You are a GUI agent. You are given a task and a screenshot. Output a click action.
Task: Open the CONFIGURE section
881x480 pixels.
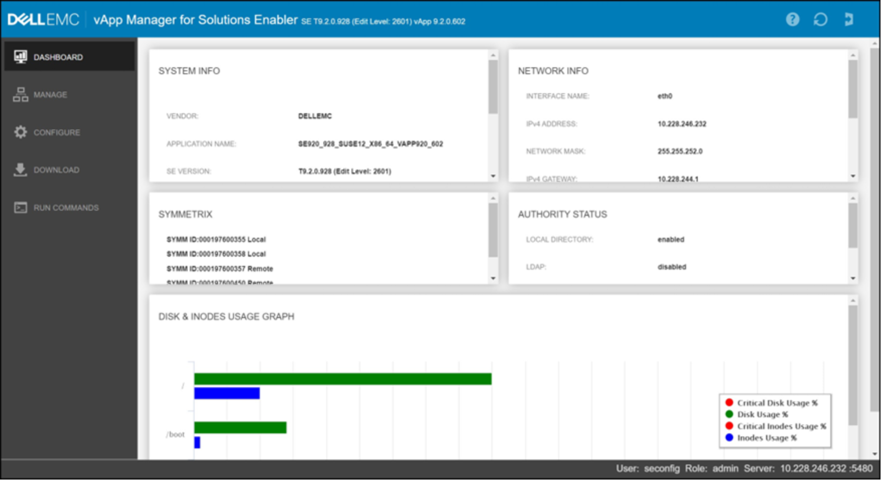pyautogui.click(x=70, y=132)
